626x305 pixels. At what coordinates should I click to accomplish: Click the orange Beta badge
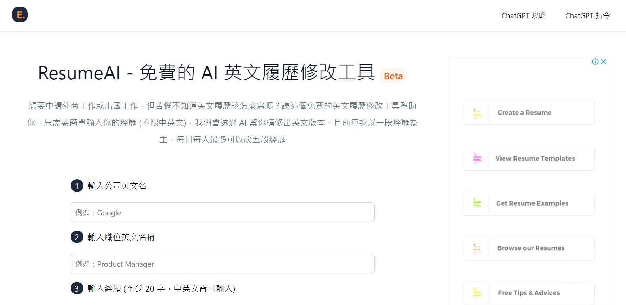[393, 76]
